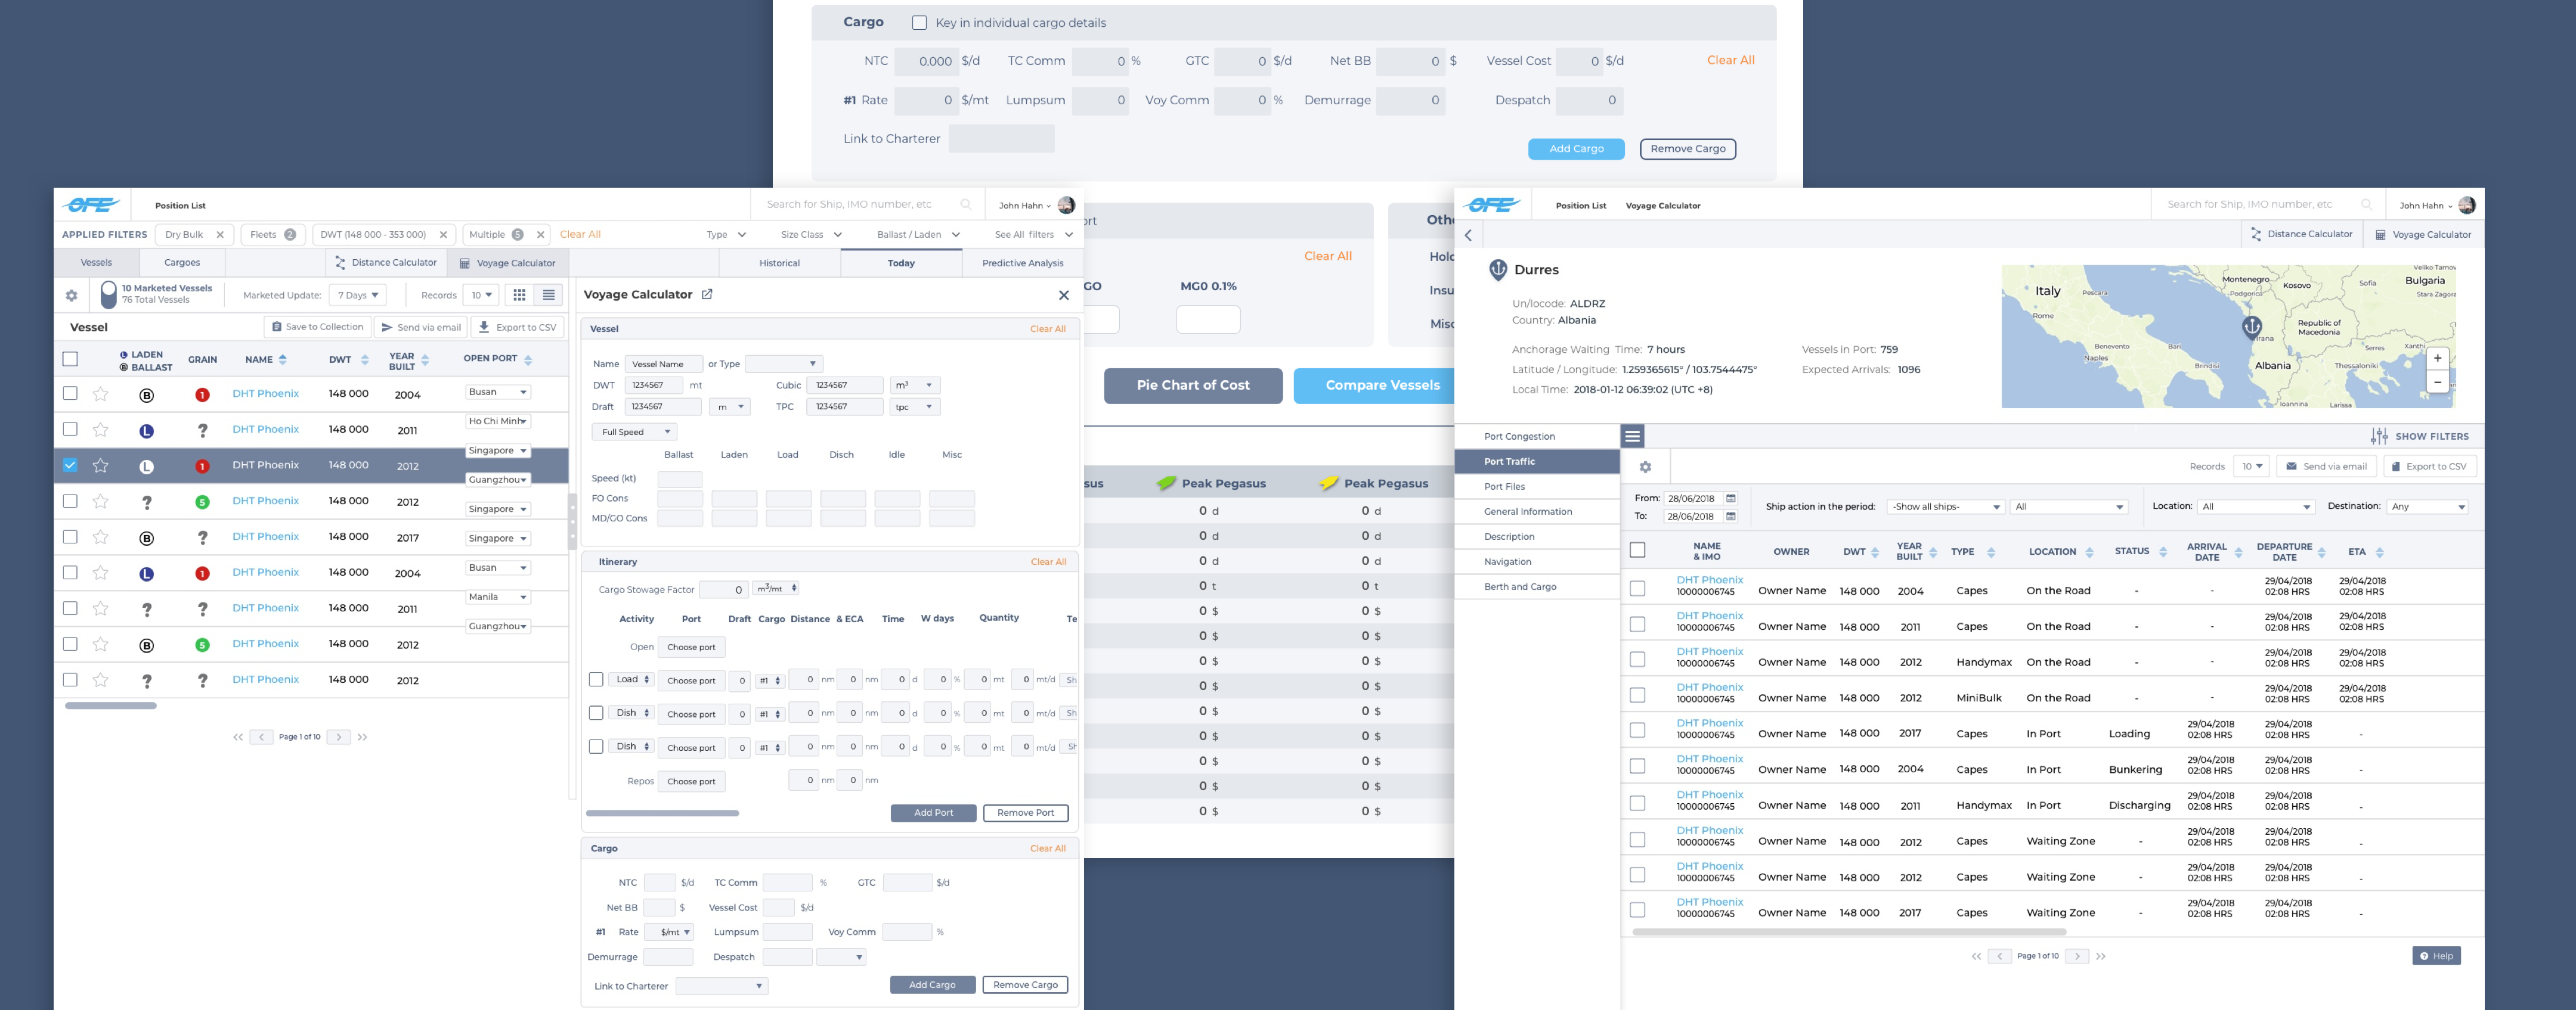Expand the 7 Days marketed update dropdown

(x=358, y=296)
